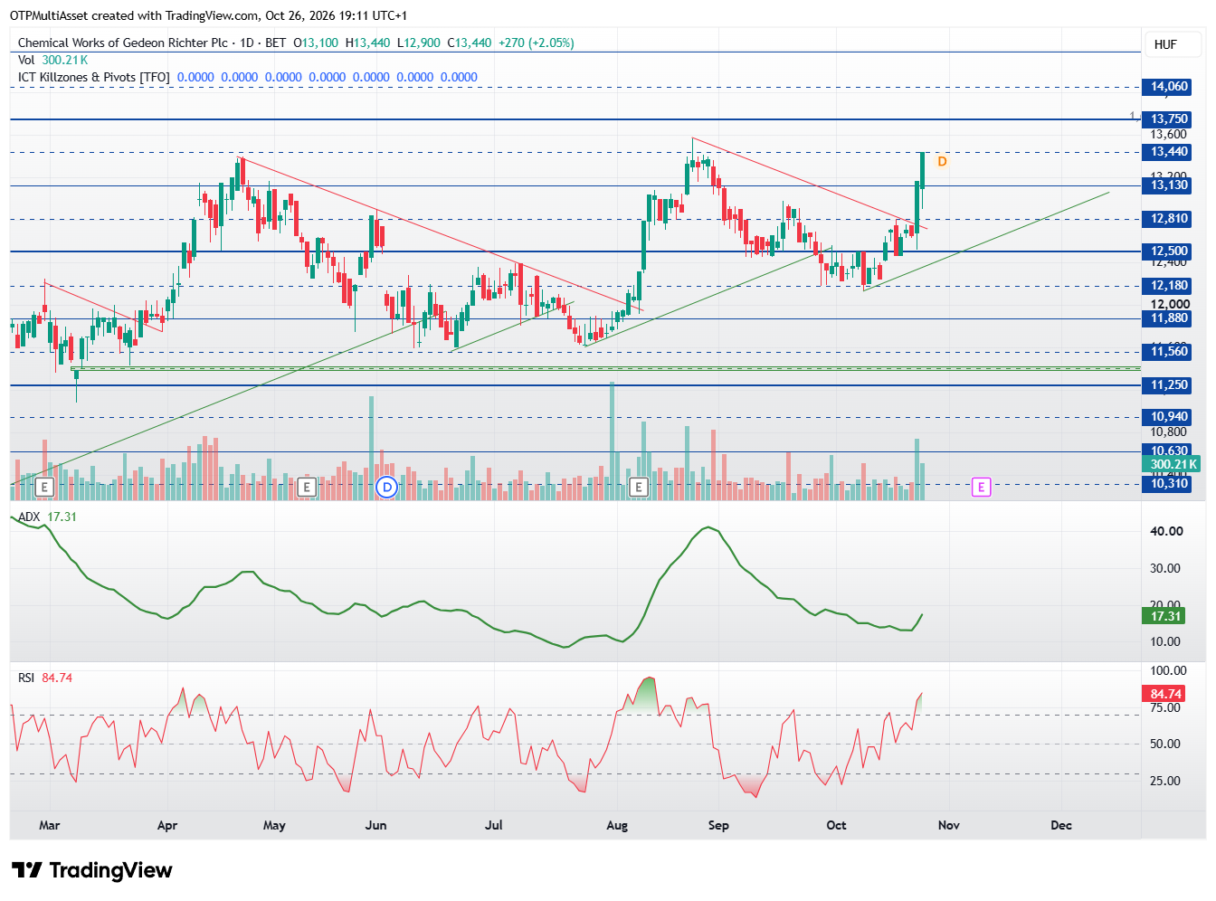Click the earnings E marker near May
Viewport: 1216px width, 901px height.
click(x=307, y=488)
